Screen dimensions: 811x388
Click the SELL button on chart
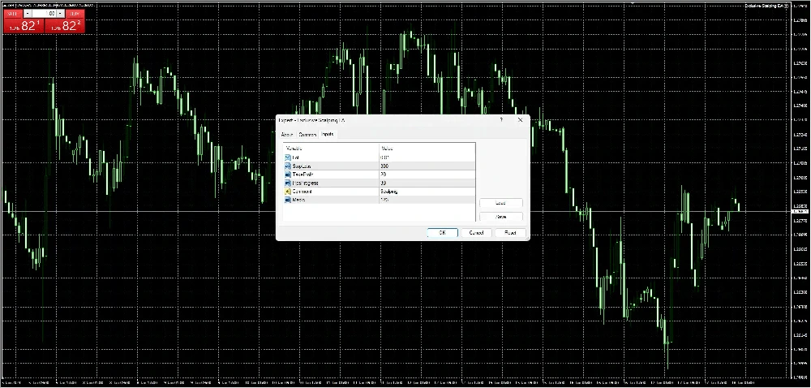13,14
